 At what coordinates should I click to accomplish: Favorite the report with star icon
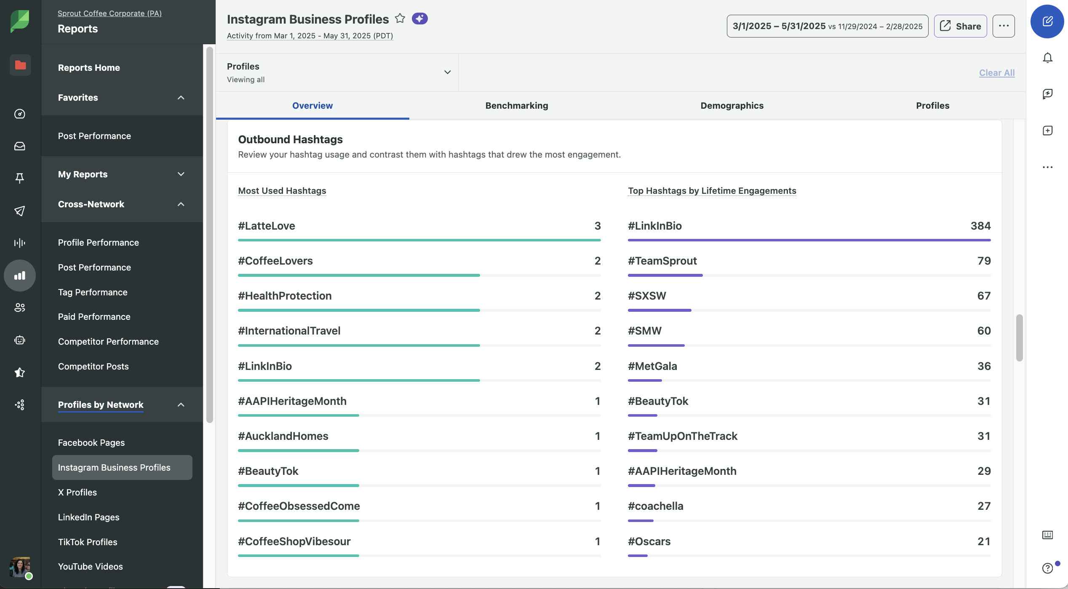(400, 19)
